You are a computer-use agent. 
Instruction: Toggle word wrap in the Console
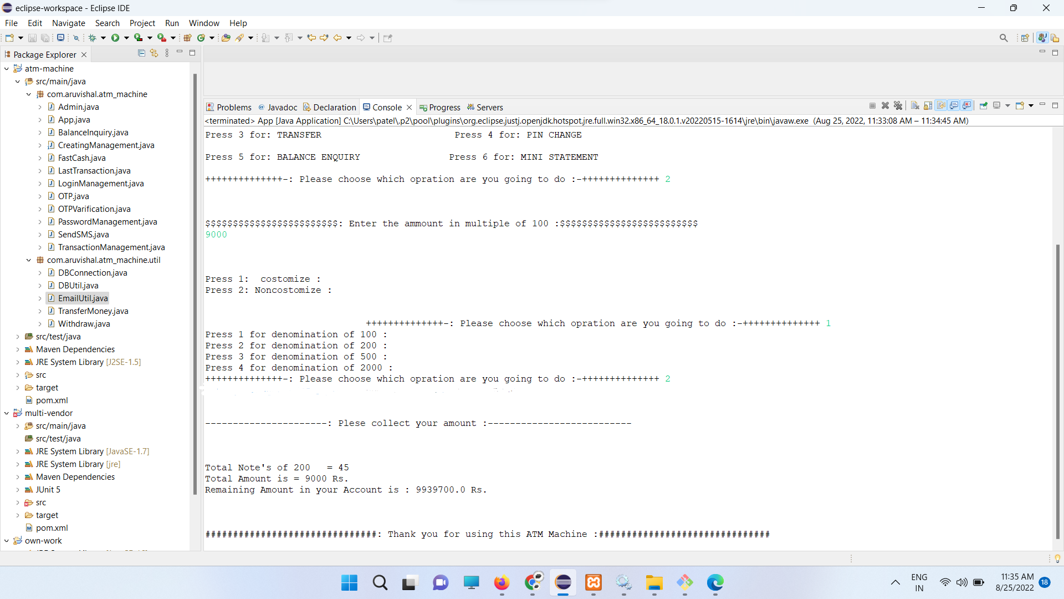(942, 105)
